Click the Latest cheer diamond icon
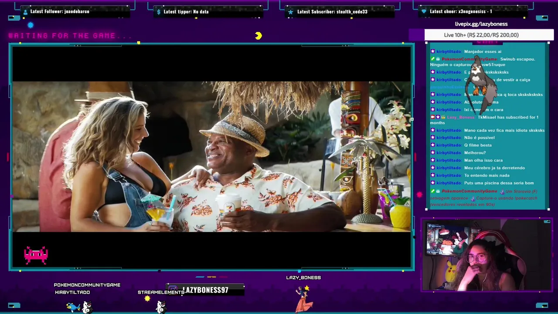This screenshot has height=314, width=558. (424, 12)
